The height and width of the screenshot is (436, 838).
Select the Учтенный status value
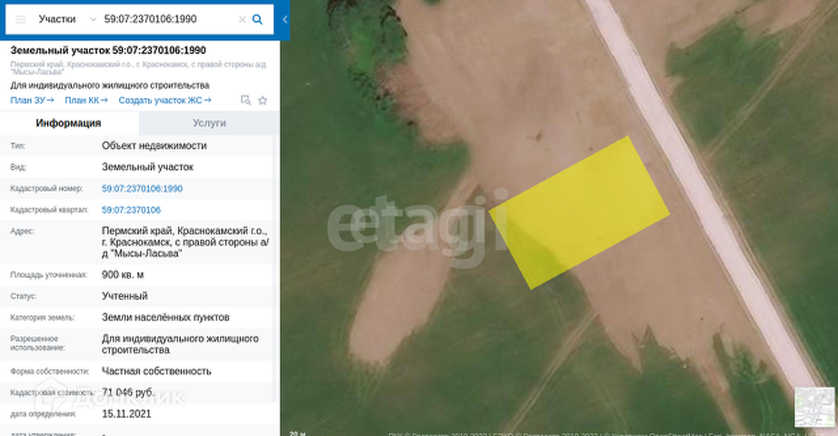125,296
